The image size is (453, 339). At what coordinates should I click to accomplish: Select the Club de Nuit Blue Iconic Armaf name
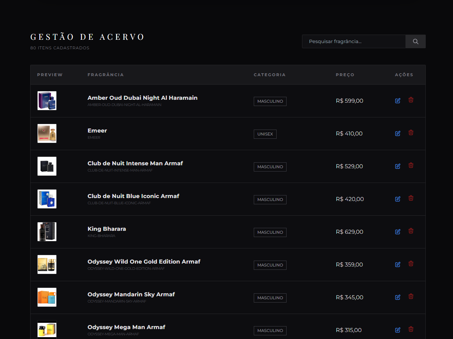click(x=133, y=196)
